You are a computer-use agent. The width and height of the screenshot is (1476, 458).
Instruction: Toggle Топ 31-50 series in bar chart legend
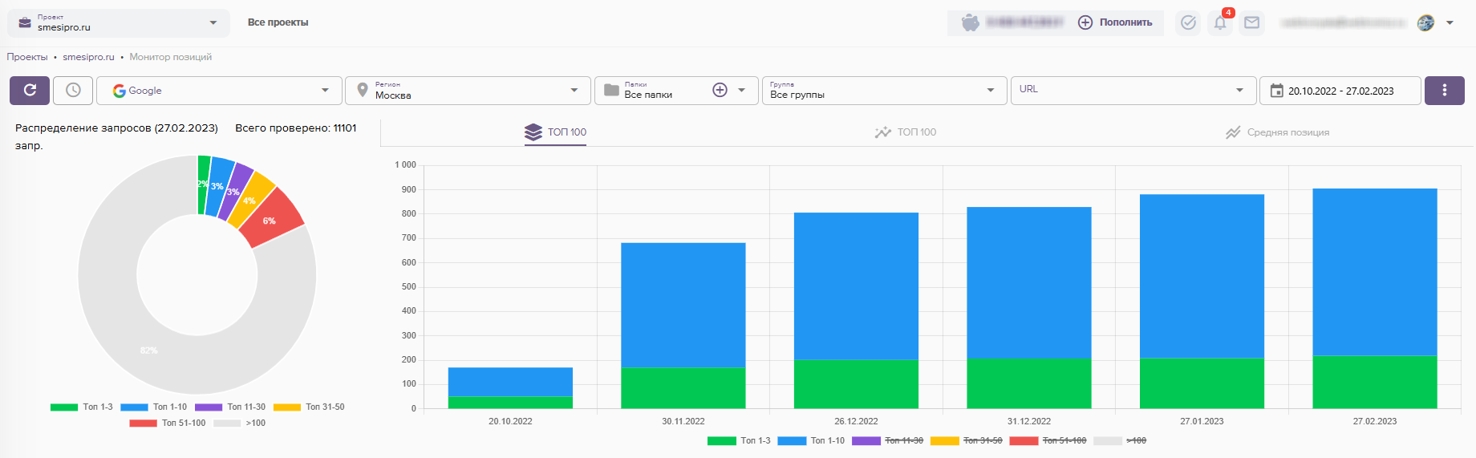tap(966, 440)
